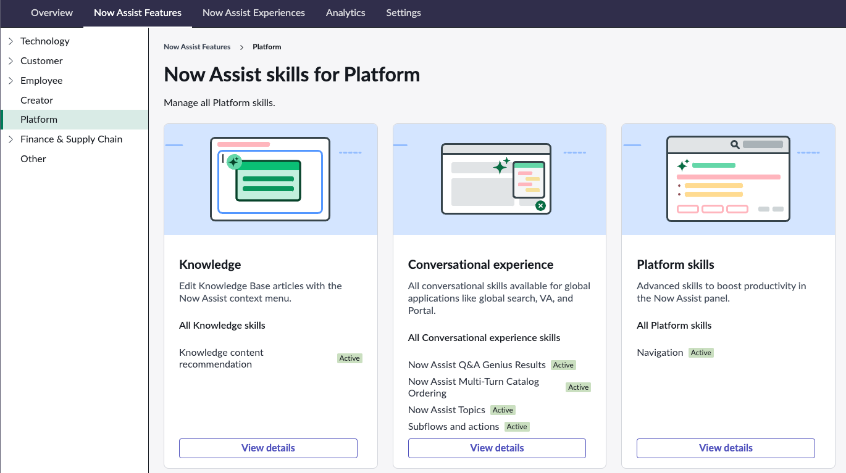The height and width of the screenshot is (473, 846).
Task: Click the Platform skills card illustration
Action: click(x=728, y=179)
